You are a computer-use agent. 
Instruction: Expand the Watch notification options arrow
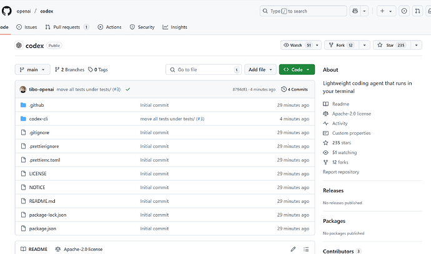click(x=317, y=46)
